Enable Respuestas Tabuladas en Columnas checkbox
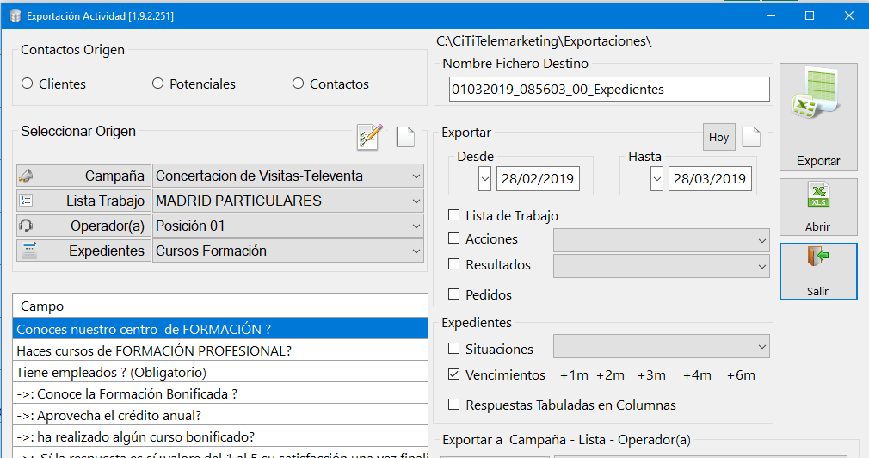 [454, 405]
